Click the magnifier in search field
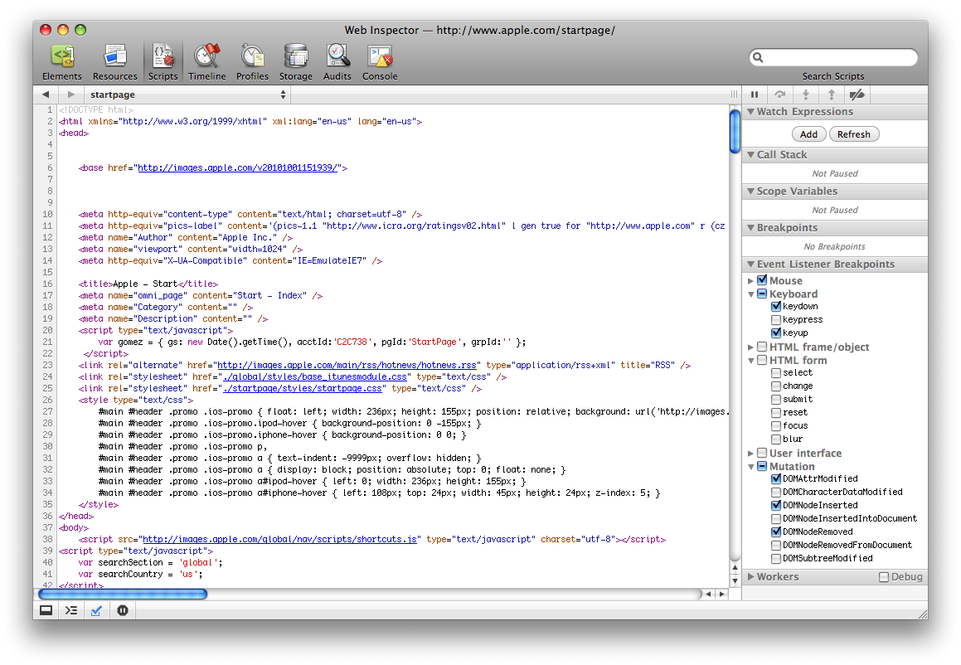 [758, 57]
